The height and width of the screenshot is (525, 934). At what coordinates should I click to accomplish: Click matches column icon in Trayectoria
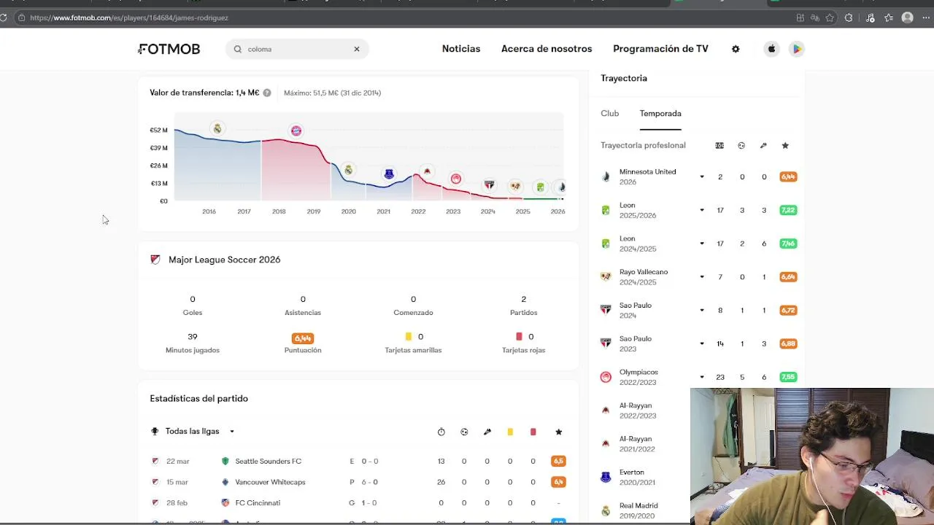[x=719, y=145]
